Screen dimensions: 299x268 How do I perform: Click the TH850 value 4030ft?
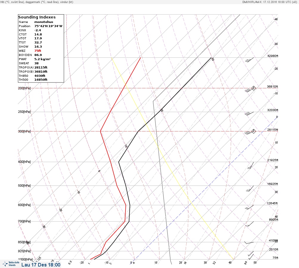pyautogui.click(x=40, y=76)
